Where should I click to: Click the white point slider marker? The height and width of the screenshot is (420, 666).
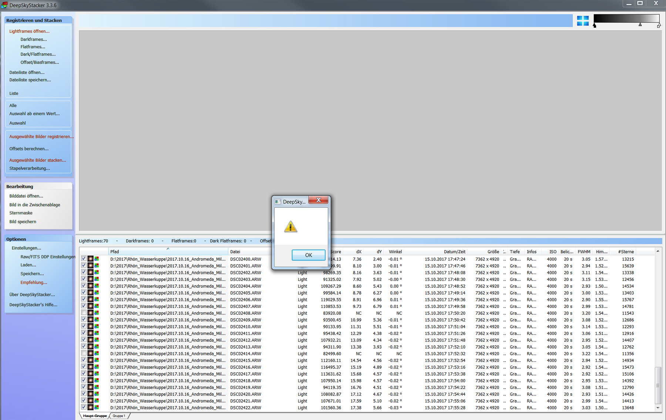659,26
